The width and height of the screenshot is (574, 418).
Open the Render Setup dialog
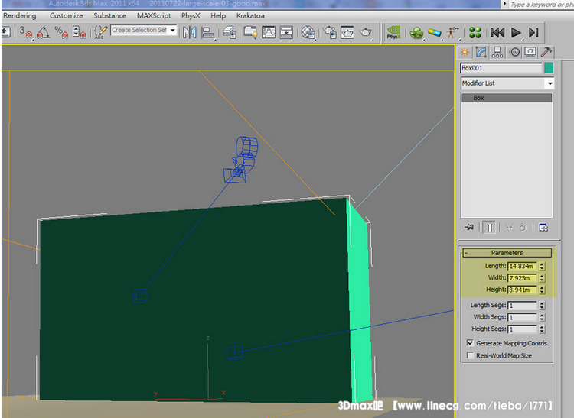(329, 32)
